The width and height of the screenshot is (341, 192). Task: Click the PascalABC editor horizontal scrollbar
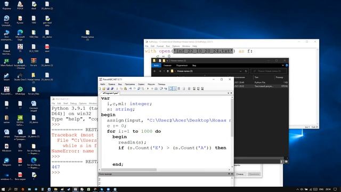click(x=129, y=170)
